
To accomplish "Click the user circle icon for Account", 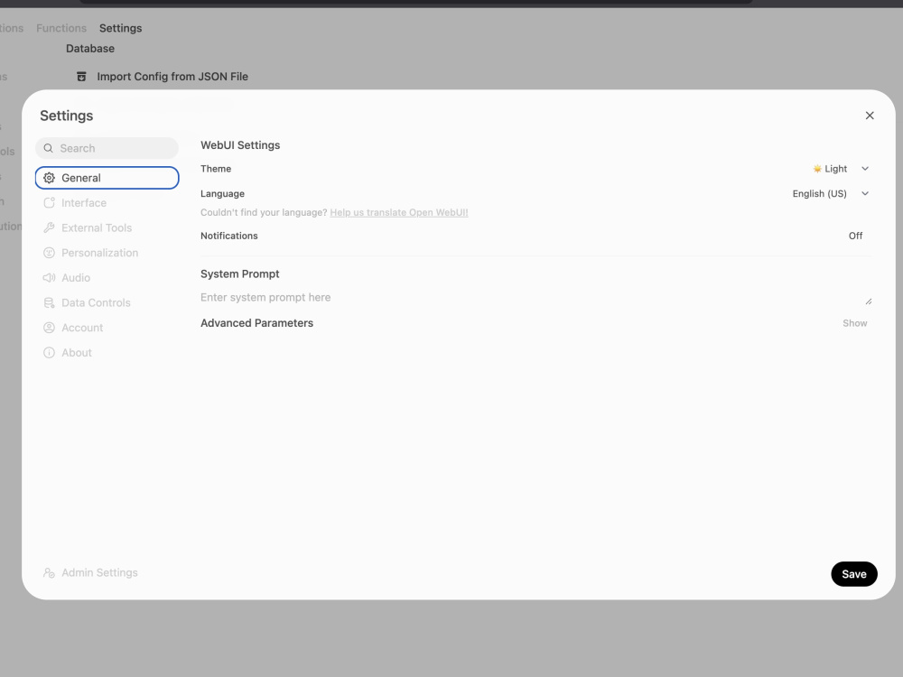I will (x=49, y=328).
